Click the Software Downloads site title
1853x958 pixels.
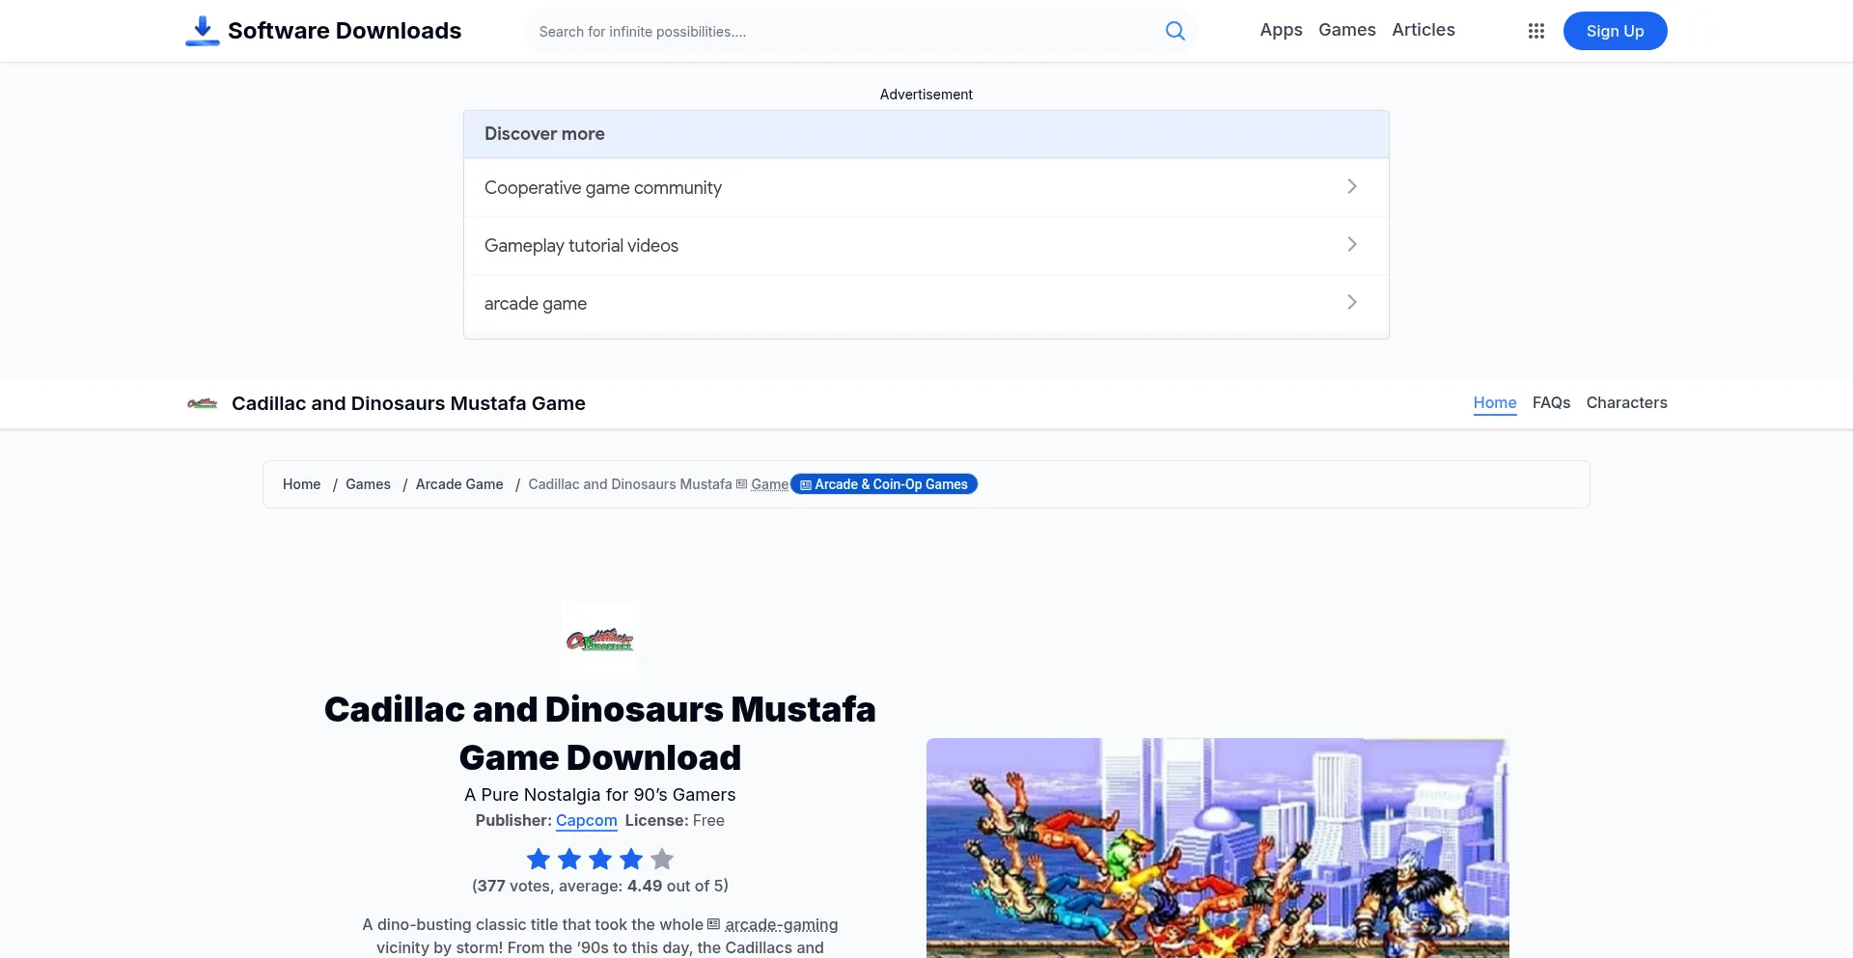coord(345,31)
